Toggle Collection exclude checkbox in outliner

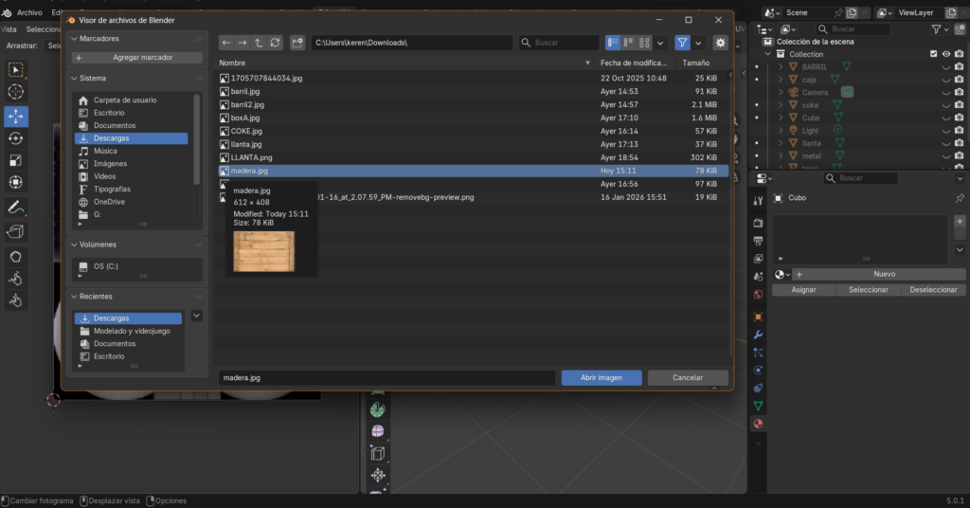click(933, 54)
